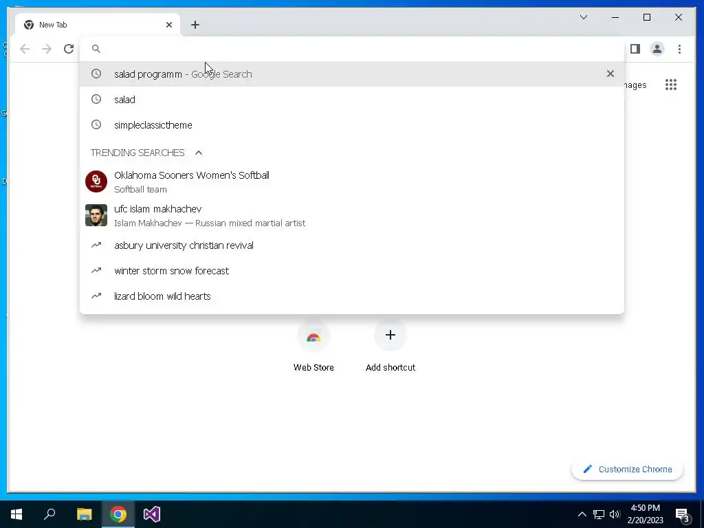This screenshot has height=528, width=704.
Task: Show hidden system tray icons
Action: 582,514
